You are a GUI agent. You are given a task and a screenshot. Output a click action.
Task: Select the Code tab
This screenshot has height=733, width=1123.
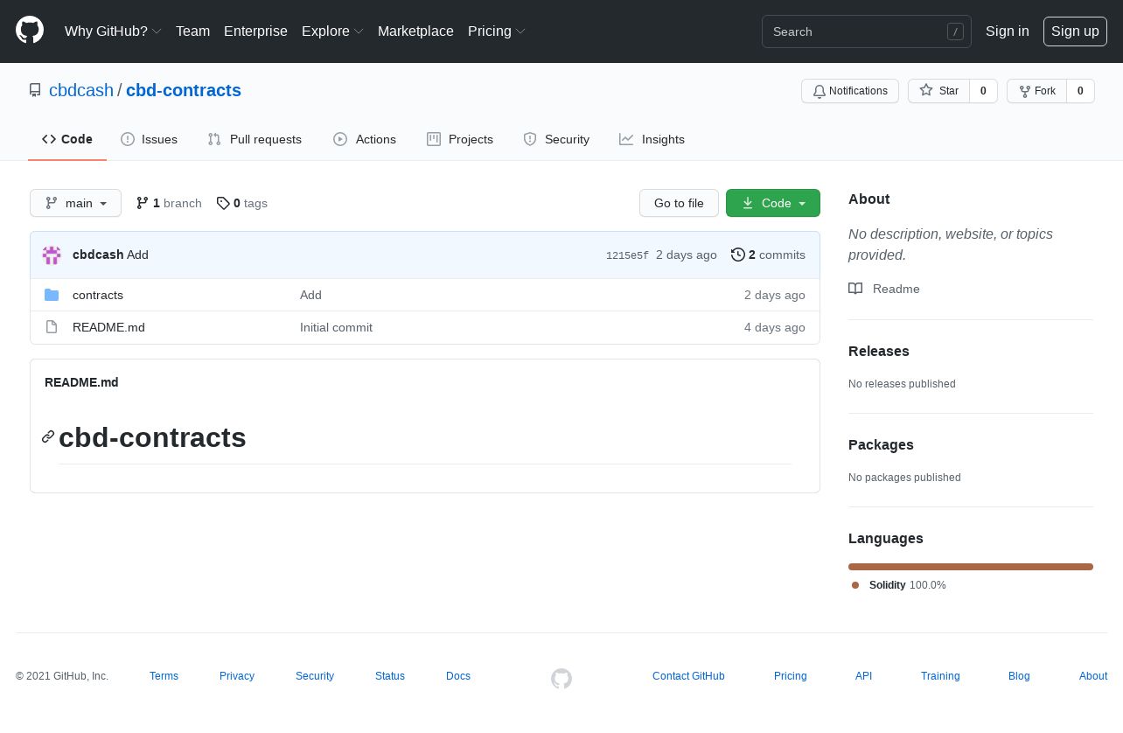pos(67,139)
